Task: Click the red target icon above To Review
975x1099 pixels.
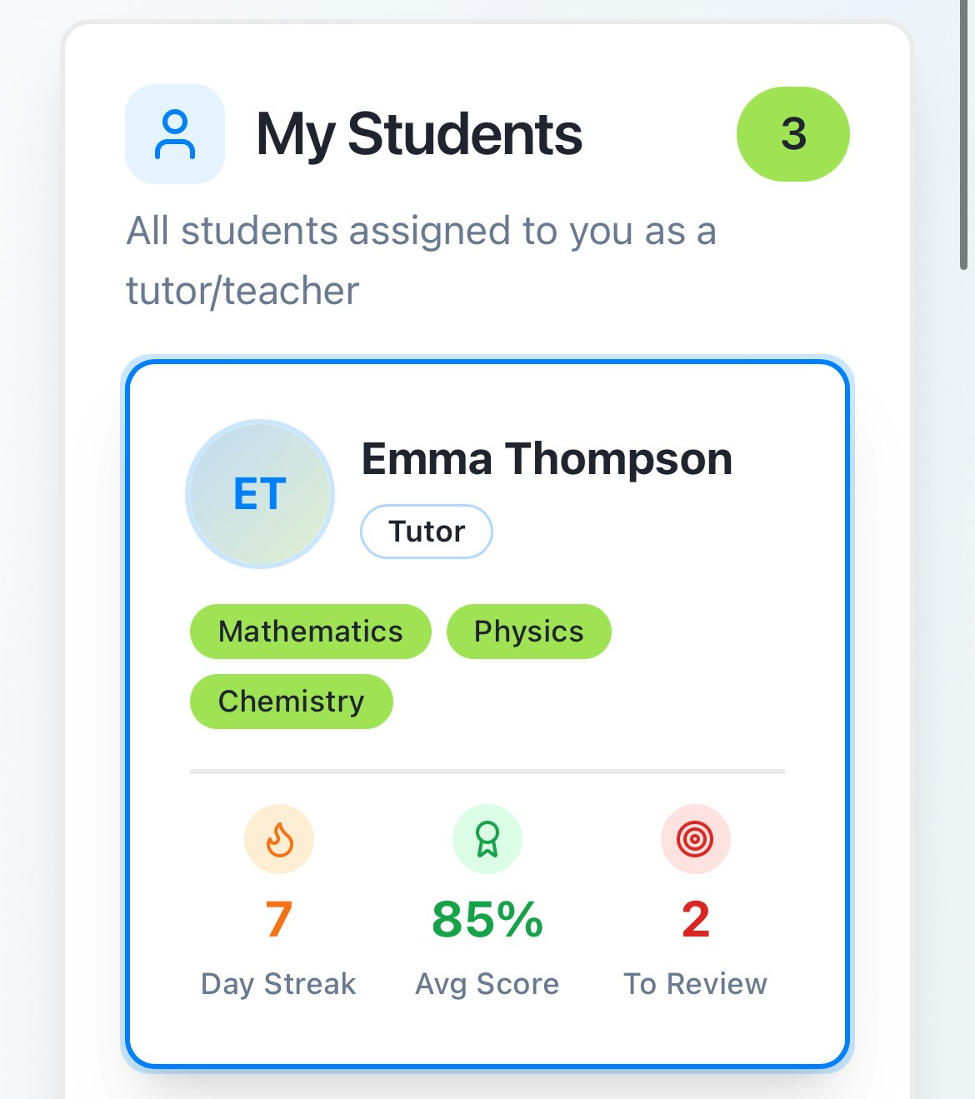Action: [x=696, y=839]
